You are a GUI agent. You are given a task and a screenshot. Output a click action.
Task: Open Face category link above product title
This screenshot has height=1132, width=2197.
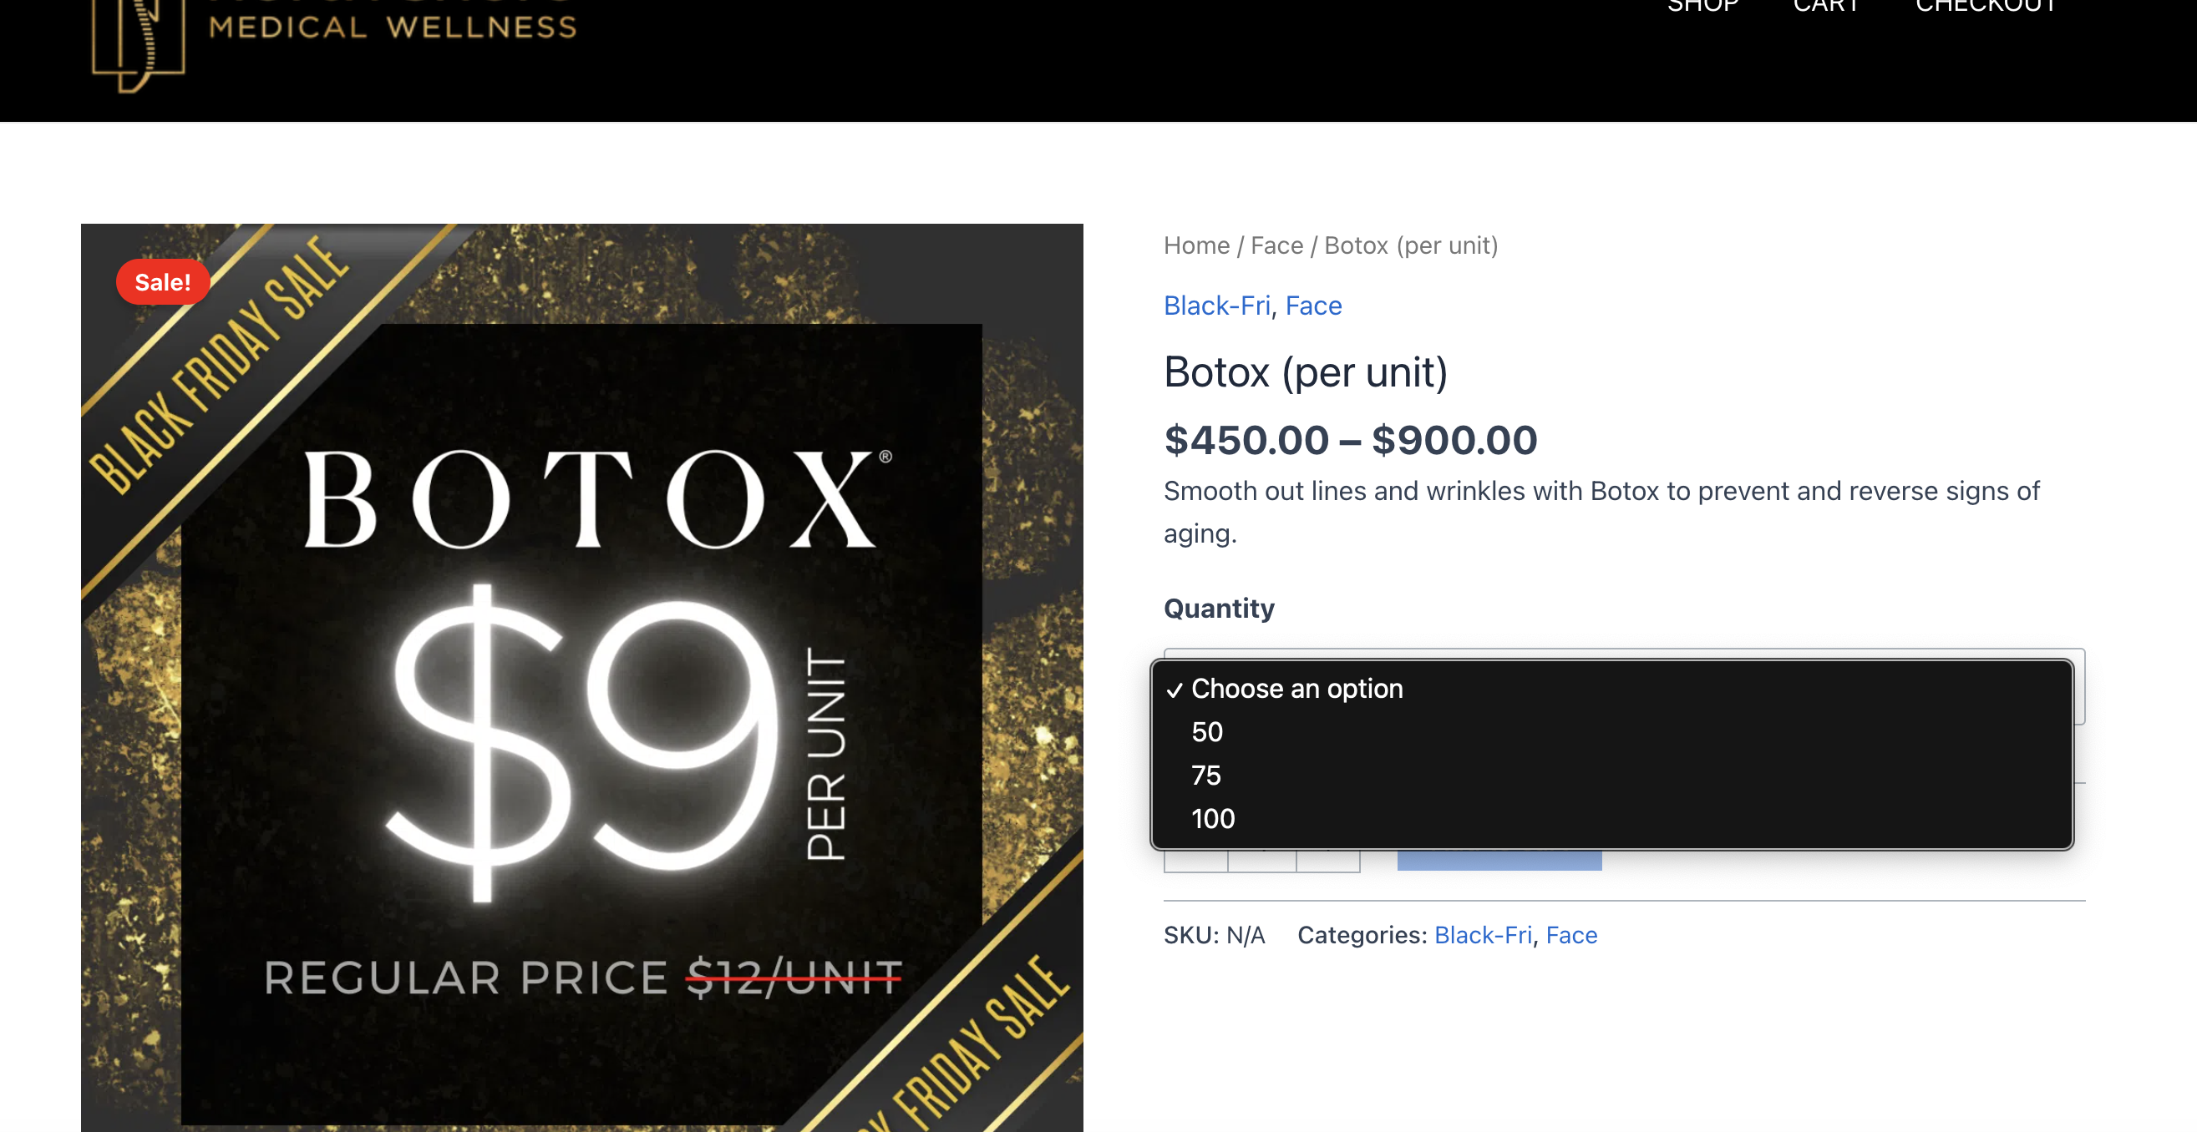click(1313, 306)
